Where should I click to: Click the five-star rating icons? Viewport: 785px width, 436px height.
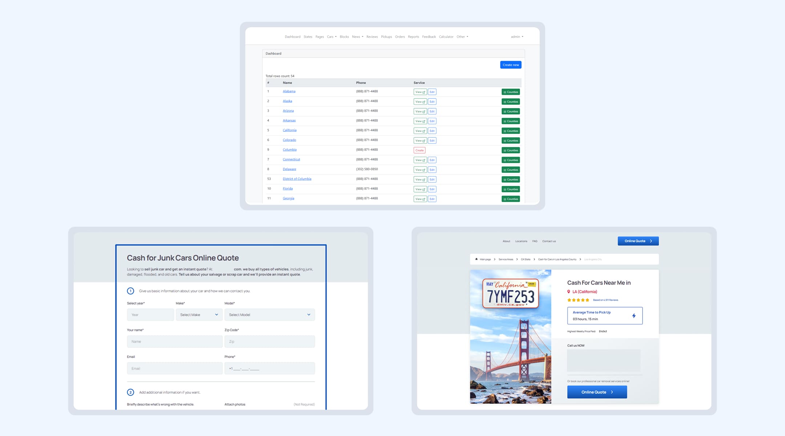(578, 300)
